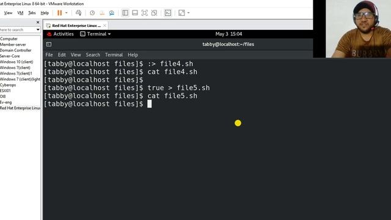Open the terminal's Terminal menu
Image resolution: width=391 pixels, height=220 pixels.
click(114, 54)
